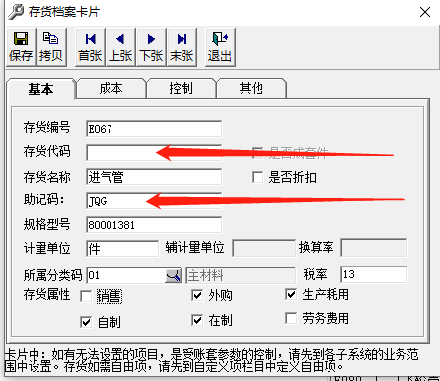This screenshot has width=440, height=381.
Task: Click the 换算率 field
Action: [374, 248]
